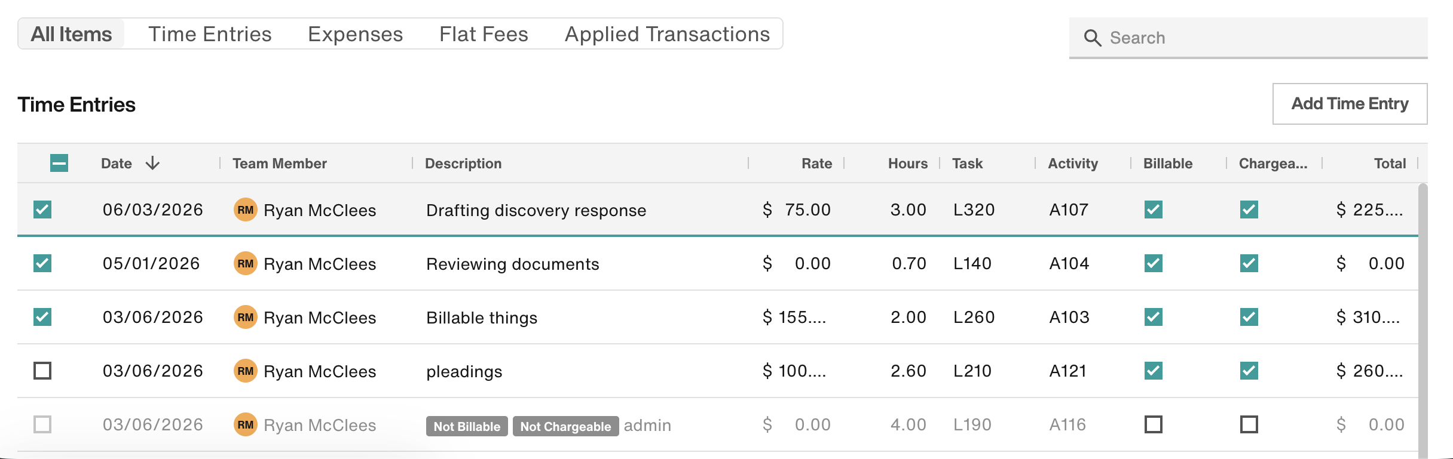Toggle Chargeable checkbox for Billable things row

click(x=1249, y=317)
